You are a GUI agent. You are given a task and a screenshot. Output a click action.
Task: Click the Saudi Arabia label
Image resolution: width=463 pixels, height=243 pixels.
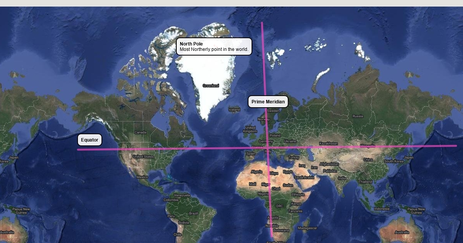pyautogui.click(x=304, y=177)
